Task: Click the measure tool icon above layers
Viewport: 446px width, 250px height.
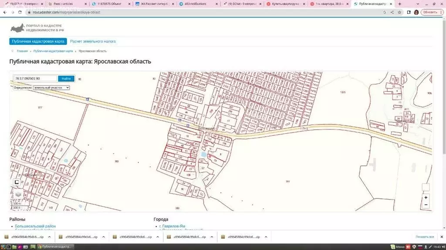Action: click(x=17, y=182)
